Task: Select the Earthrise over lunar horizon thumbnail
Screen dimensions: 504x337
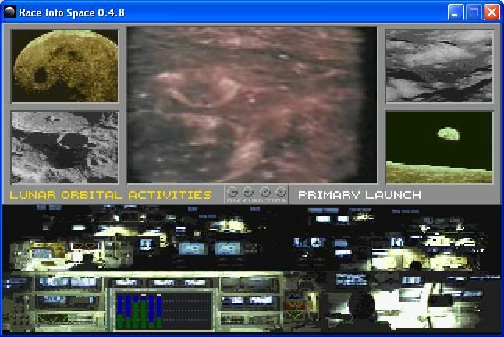Action: click(439, 147)
